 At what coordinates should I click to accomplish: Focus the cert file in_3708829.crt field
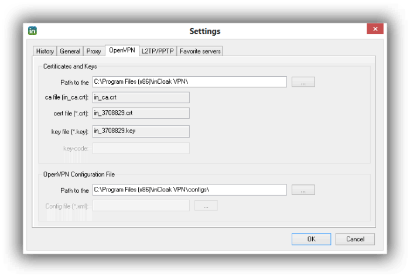click(x=141, y=113)
